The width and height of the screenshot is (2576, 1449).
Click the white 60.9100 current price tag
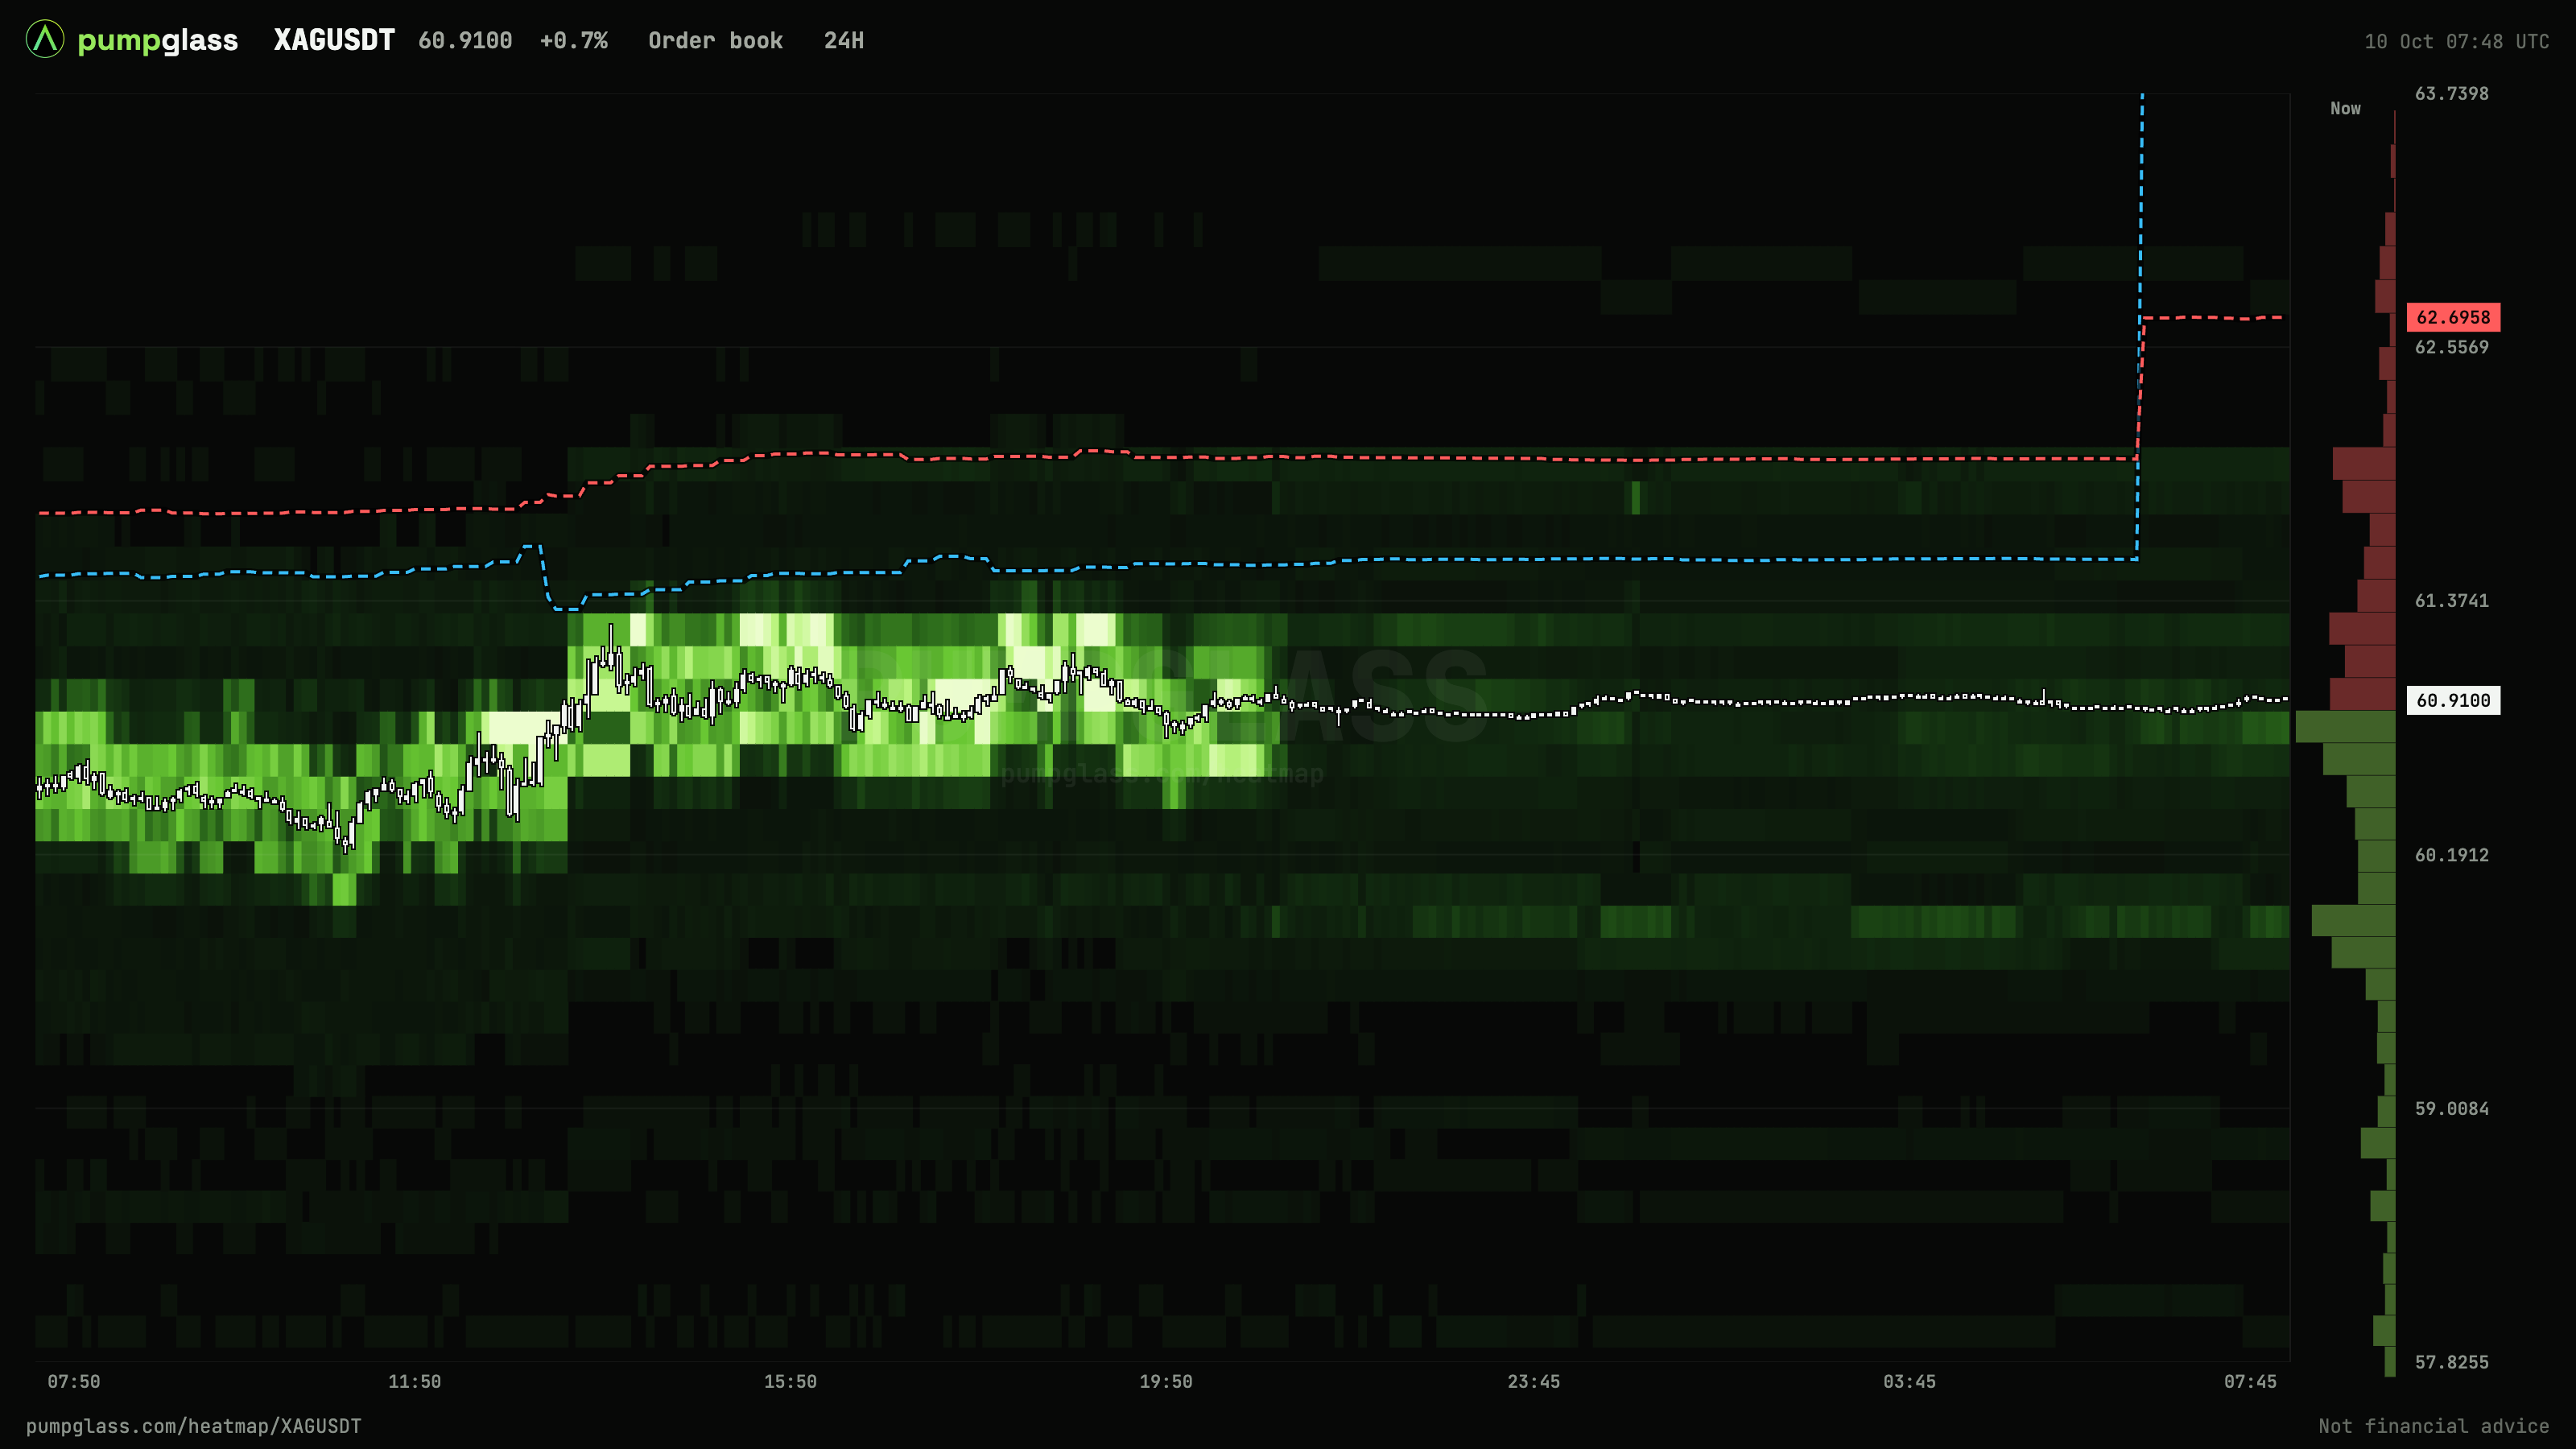[2453, 700]
